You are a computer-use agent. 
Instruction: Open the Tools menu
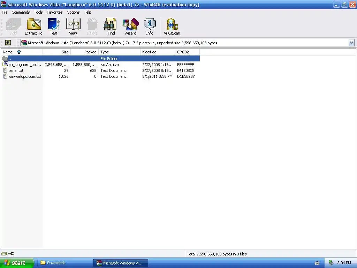tap(38, 12)
